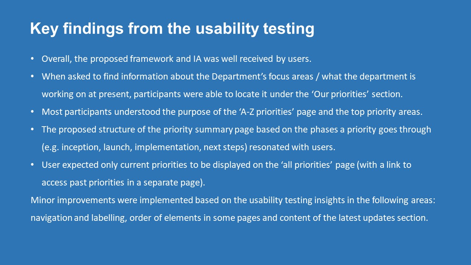Viewport: 471px width, 265px height.
Task: Click the bullet marker before 'When asked to find'
Action: (x=32, y=77)
